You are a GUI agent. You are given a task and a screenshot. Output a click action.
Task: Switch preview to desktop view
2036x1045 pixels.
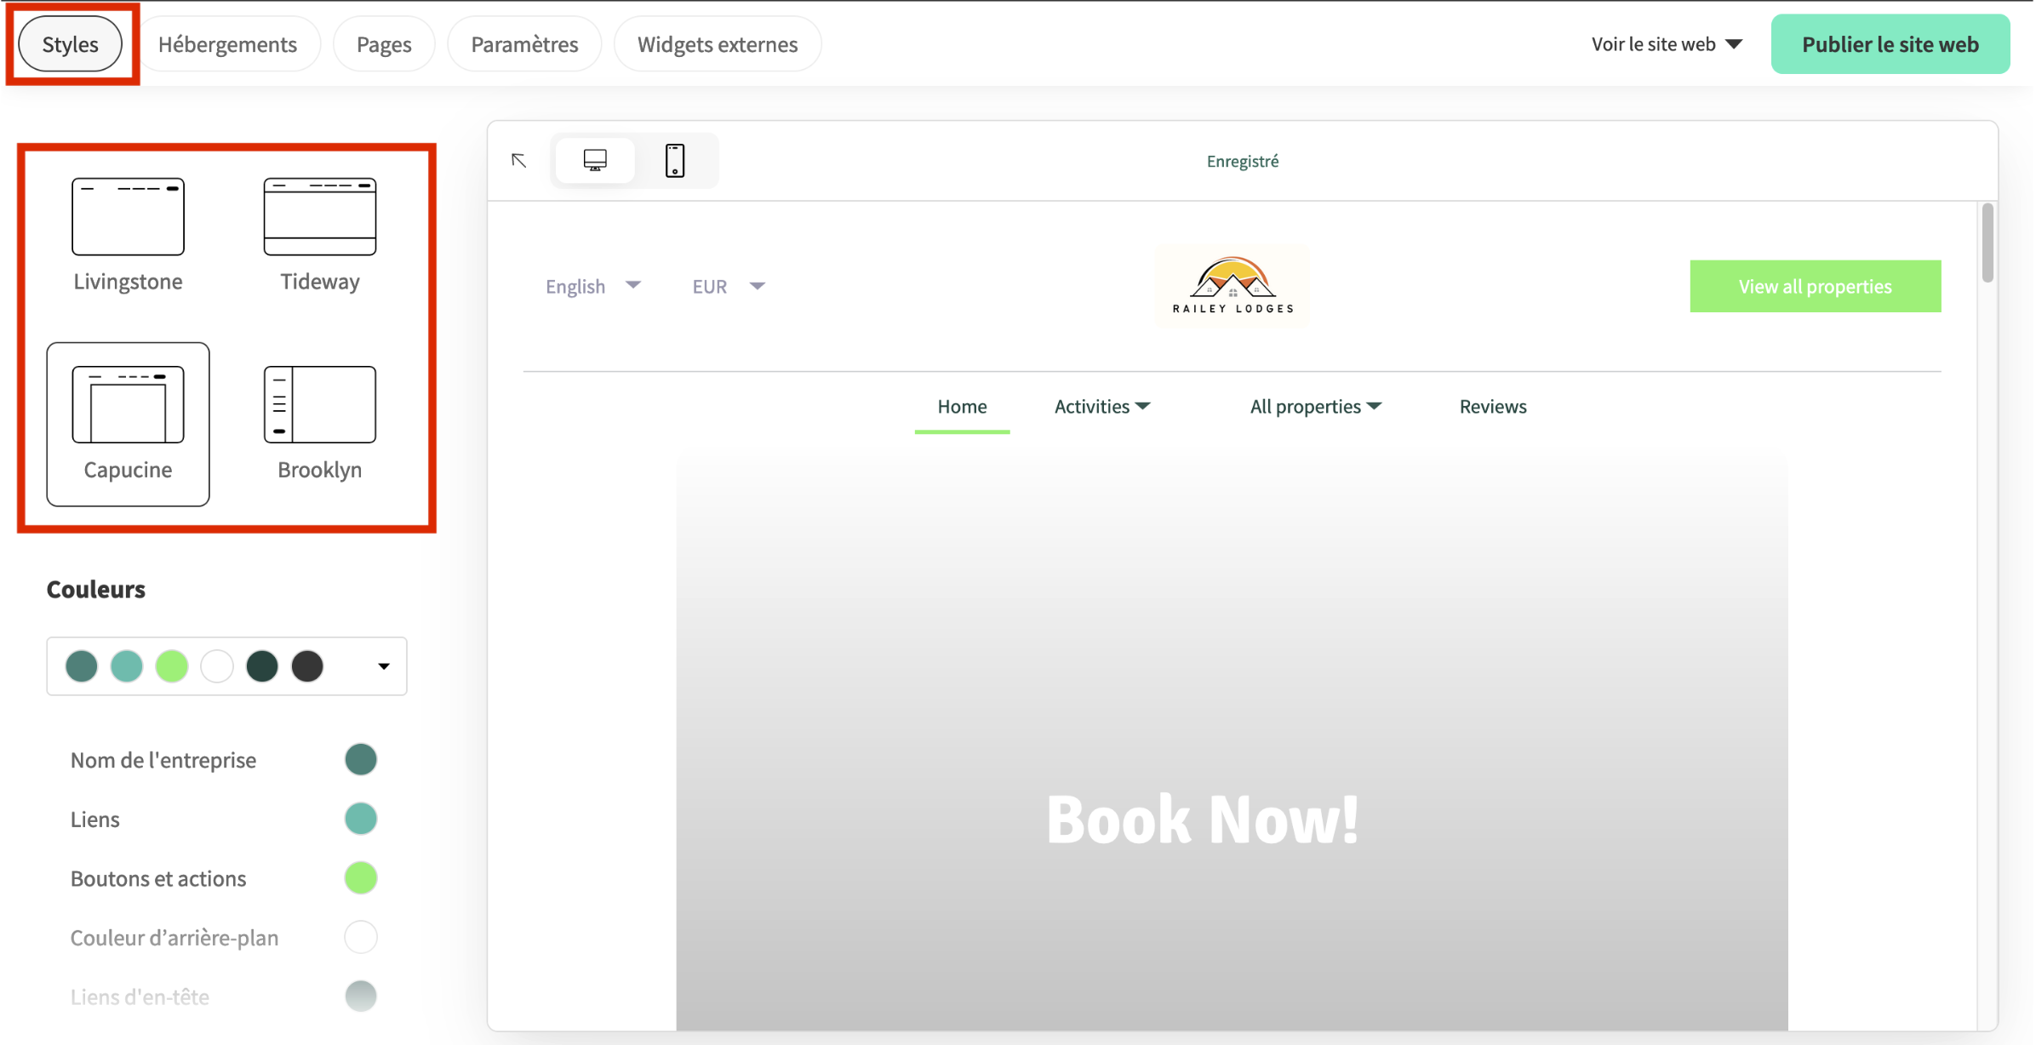click(594, 160)
